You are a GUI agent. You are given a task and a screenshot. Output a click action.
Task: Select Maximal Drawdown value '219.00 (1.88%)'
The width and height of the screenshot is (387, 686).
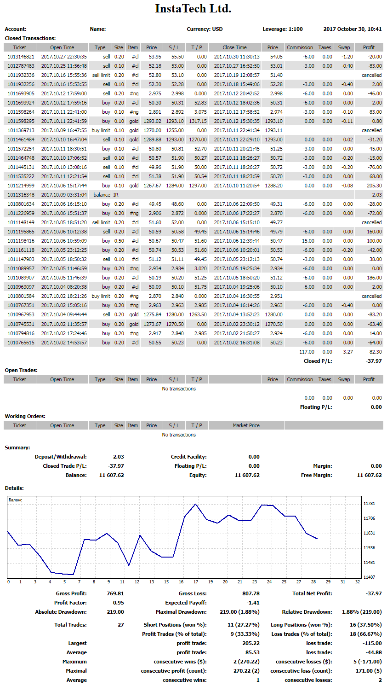point(240,612)
